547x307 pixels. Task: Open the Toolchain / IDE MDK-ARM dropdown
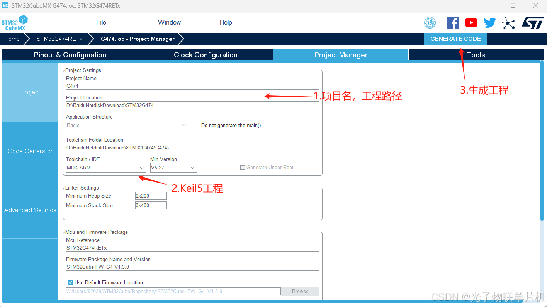[x=106, y=168]
